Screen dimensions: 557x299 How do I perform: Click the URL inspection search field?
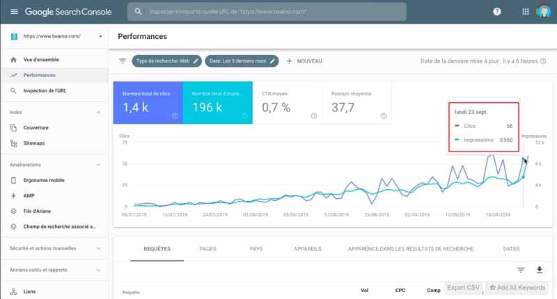(267, 12)
